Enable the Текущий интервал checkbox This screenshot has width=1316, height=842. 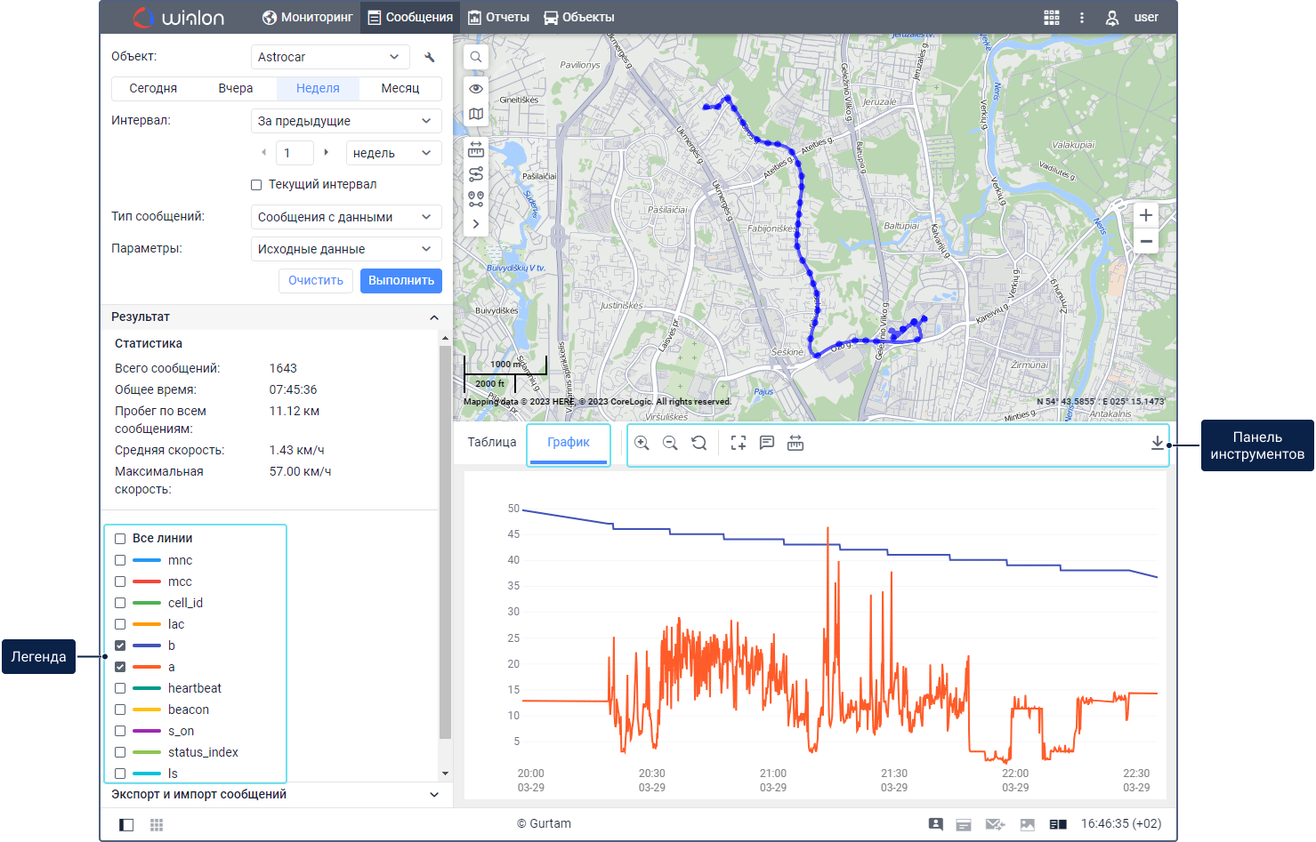(256, 185)
